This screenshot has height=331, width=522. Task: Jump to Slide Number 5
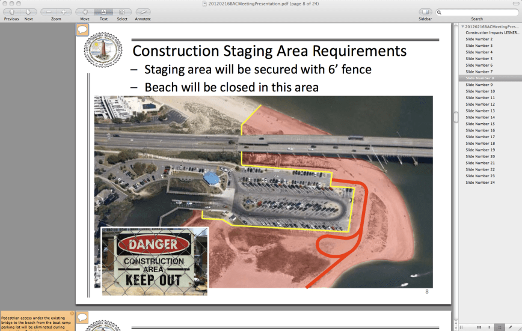[x=479, y=58]
